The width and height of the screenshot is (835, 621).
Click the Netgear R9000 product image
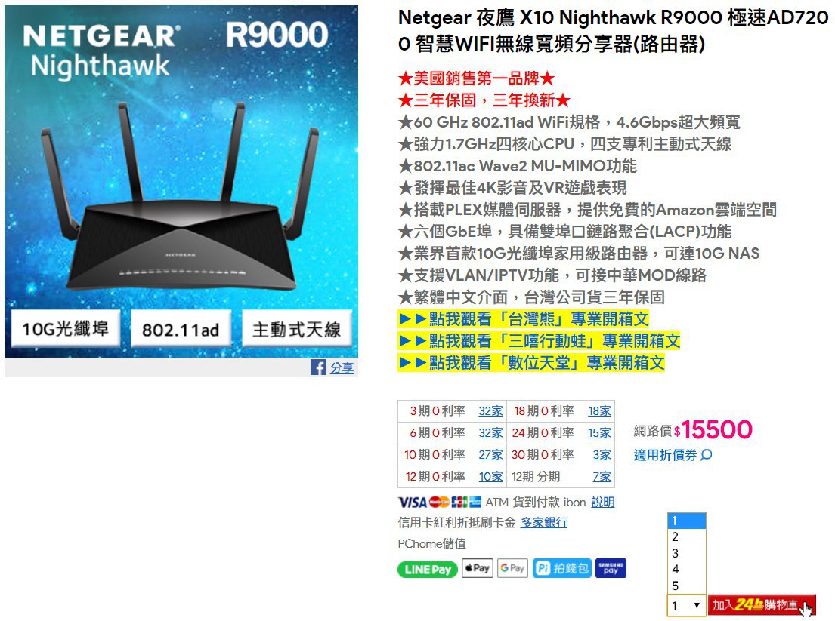coord(181,181)
